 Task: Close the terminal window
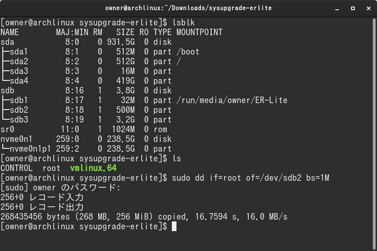coord(369,8)
